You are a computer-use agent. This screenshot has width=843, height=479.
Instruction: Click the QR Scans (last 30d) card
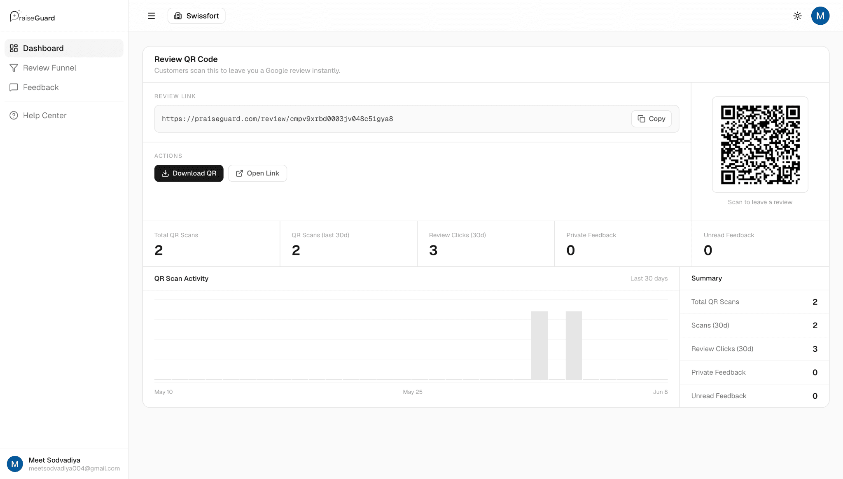coord(348,244)
